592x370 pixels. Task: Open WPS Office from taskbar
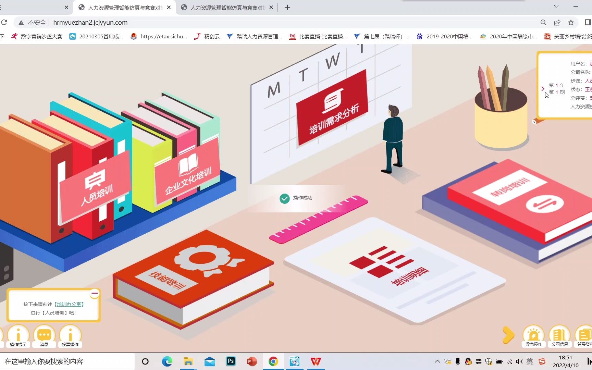316,361
